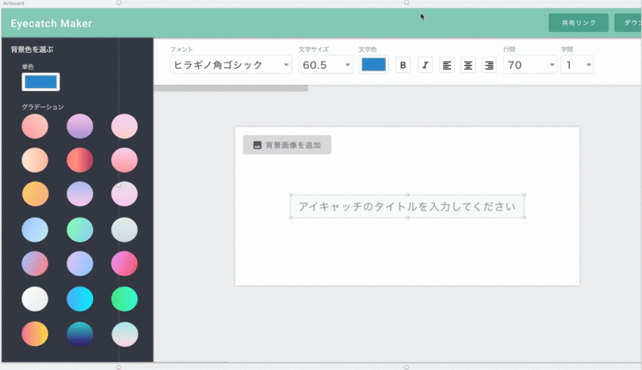Pick the lavender-to-blue gradient in fifth row
Viewport: 642px width, 370px height.
tap(79, 263)
